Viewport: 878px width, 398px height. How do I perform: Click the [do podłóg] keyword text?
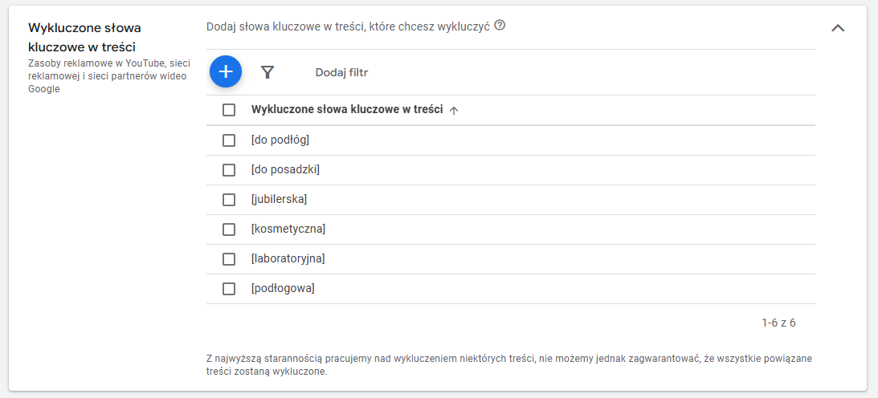pos(280,140)
